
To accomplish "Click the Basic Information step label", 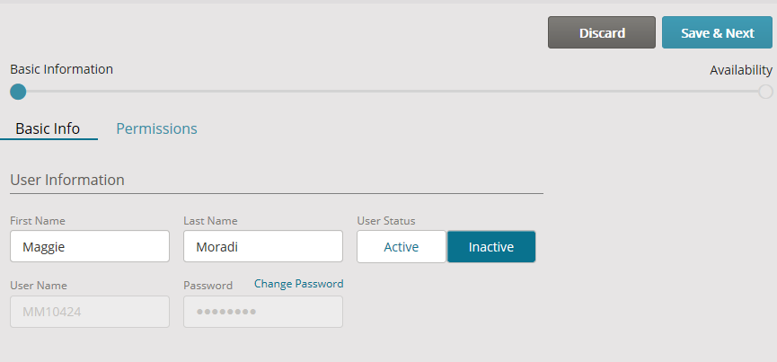I will point(61,69).
